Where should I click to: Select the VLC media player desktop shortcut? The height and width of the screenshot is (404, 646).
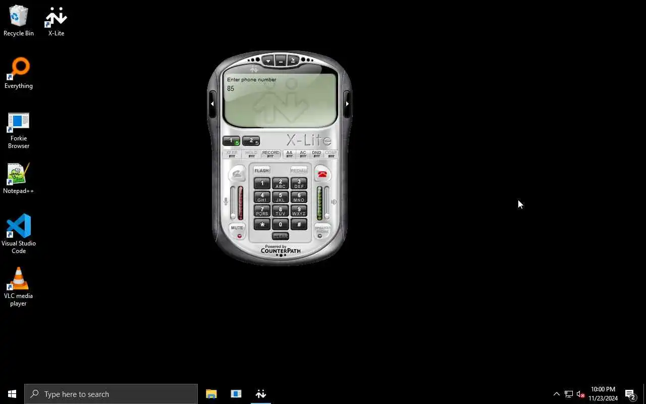tap(19, 287)
